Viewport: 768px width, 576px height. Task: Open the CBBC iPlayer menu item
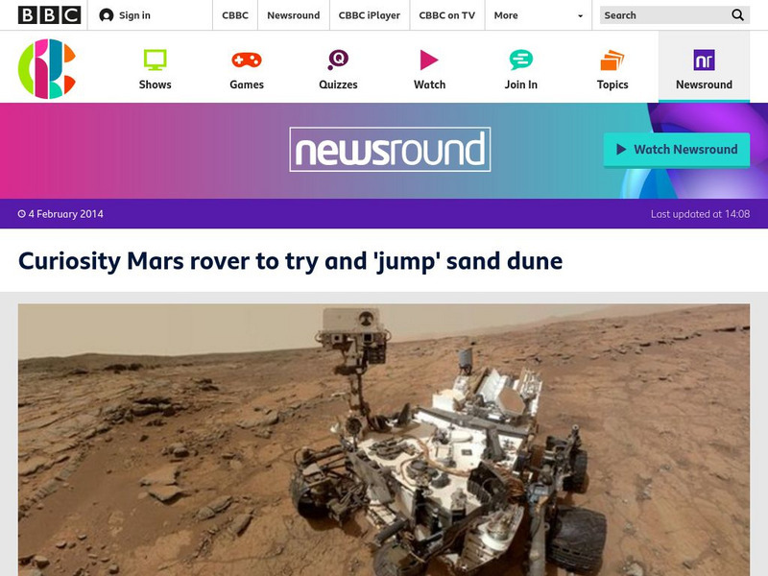tap(370, 15)
